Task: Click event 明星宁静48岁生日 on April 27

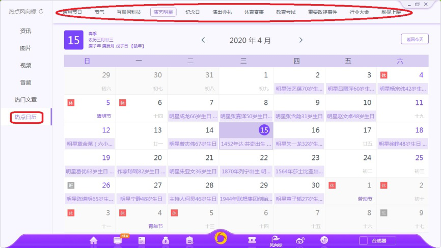Action: pyautogui.click(x=141, y=199)
